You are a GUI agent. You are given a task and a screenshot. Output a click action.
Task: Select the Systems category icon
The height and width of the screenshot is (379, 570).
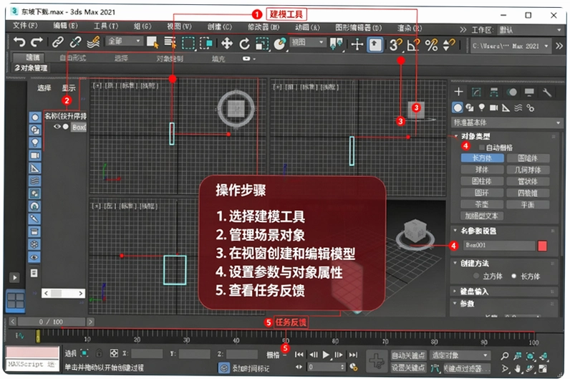(531, 107)
